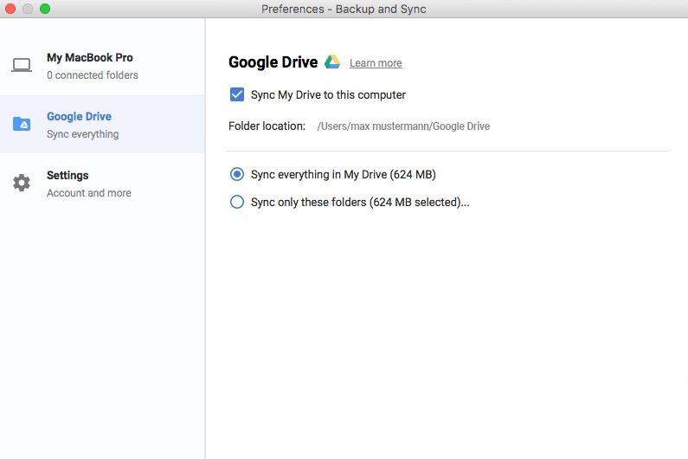Click the blue Drive folder icon

coord(22,124)
